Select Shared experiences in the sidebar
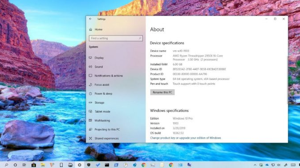Image resolution: width=300 pixels, height=168 pixels. [x=106, y=138]
